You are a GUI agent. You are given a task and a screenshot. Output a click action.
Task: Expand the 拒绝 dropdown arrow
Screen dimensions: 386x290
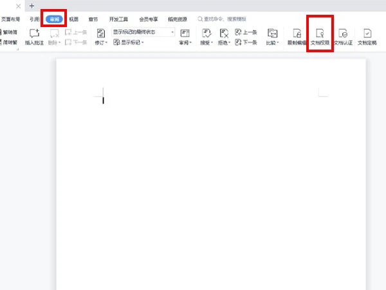click(230, 43)
